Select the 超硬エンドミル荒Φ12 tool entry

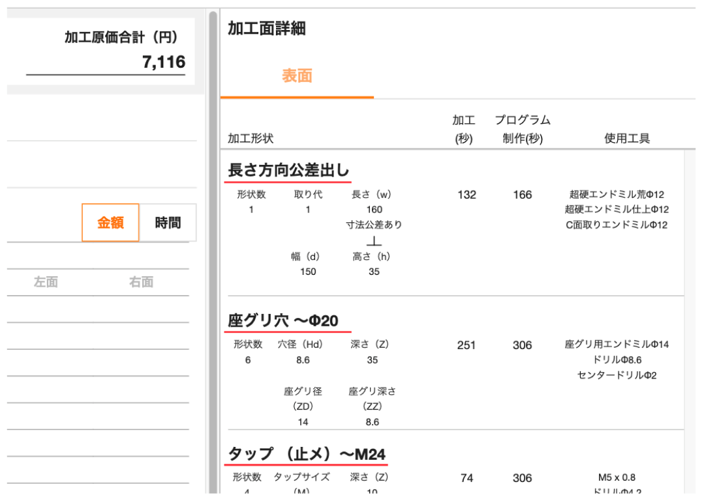coord(617,194)
